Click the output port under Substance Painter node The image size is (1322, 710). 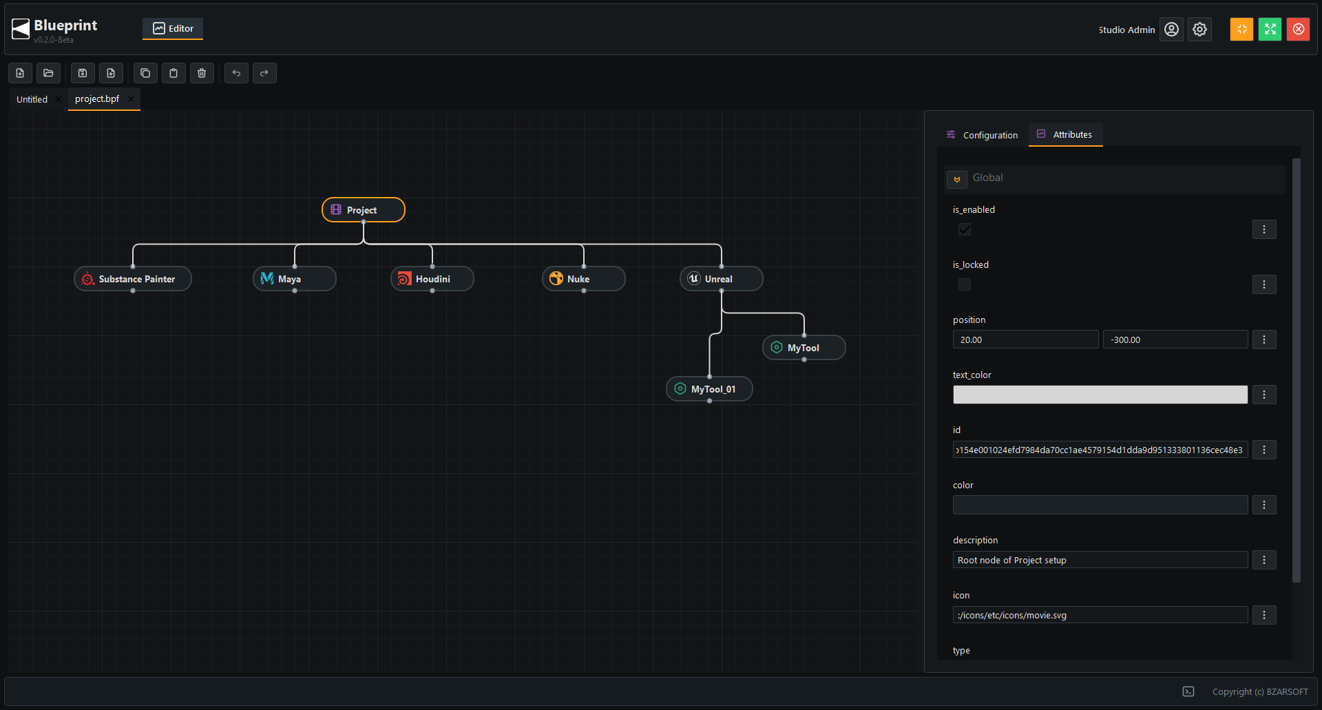pos(133,291)
